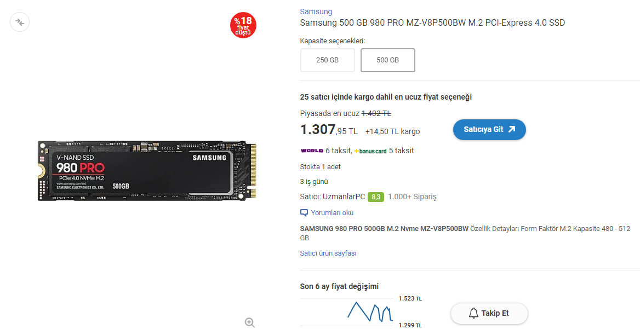Click the green 8,3 seller rating badge
640x335 pixels.
pyautogui.click(x=375, y=197)
